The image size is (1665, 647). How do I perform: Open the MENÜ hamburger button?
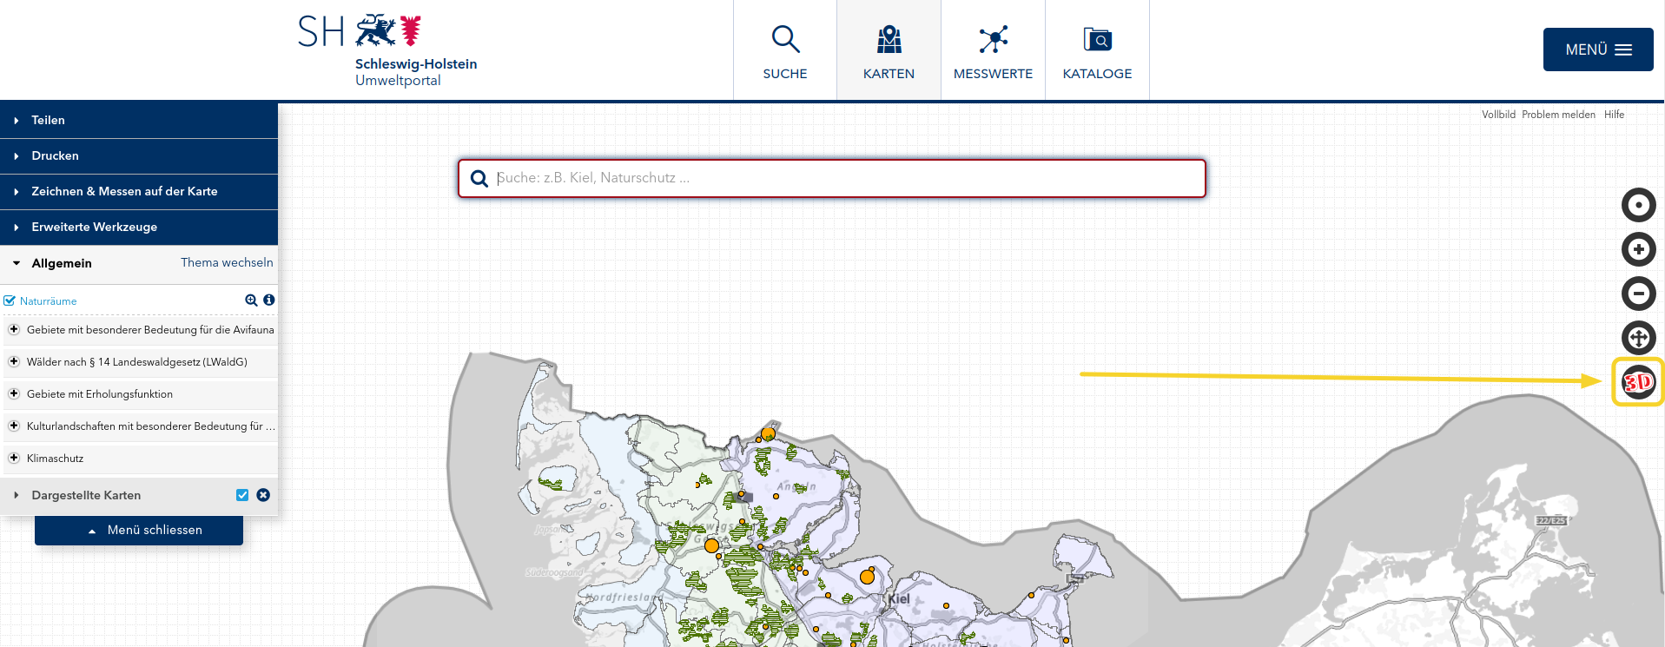tap(1597, 50)
